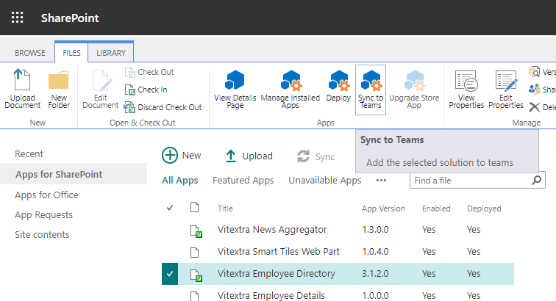Click the Vitextra Employee Directory file icon
556x301 pixels.
click(196, 275)
